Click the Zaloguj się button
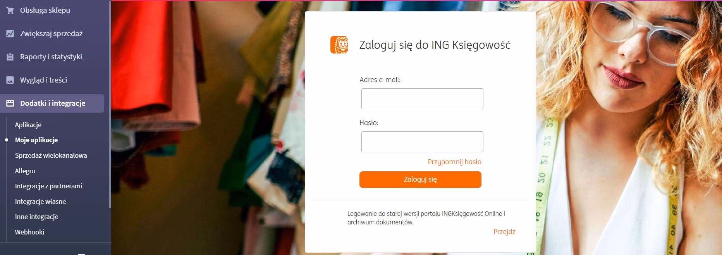Image resolution: width=722 pixels, height=255 pixels. tap(420, 179)
